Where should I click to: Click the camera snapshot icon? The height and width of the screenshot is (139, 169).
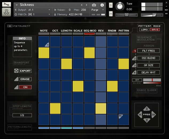coord(94,5)
